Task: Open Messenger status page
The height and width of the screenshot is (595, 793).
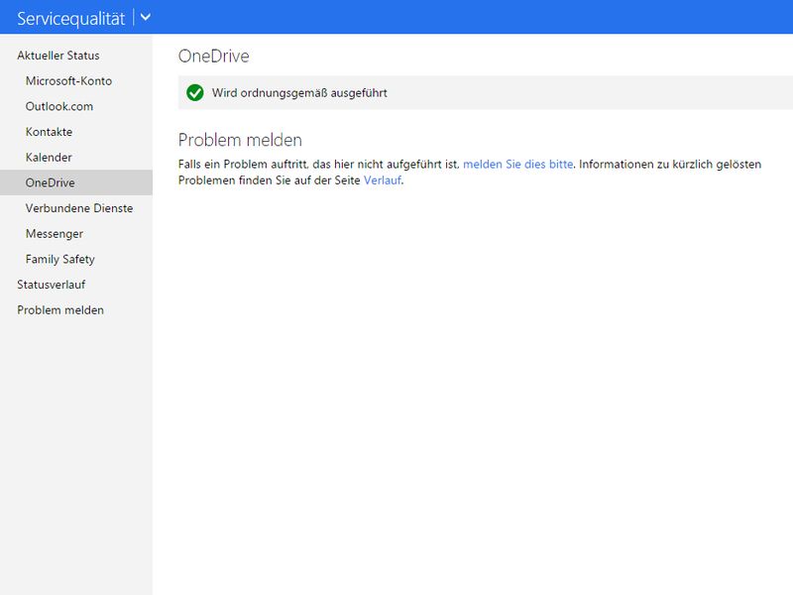Action: (55, 234)
